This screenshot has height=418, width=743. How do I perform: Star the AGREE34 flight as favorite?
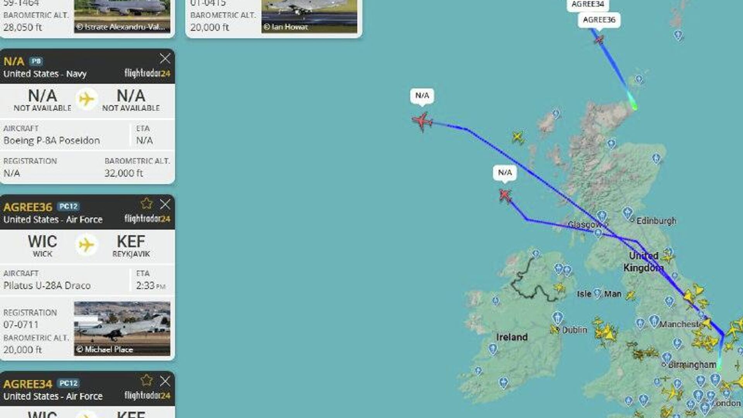pyautogui.click(x=147, y=380)
